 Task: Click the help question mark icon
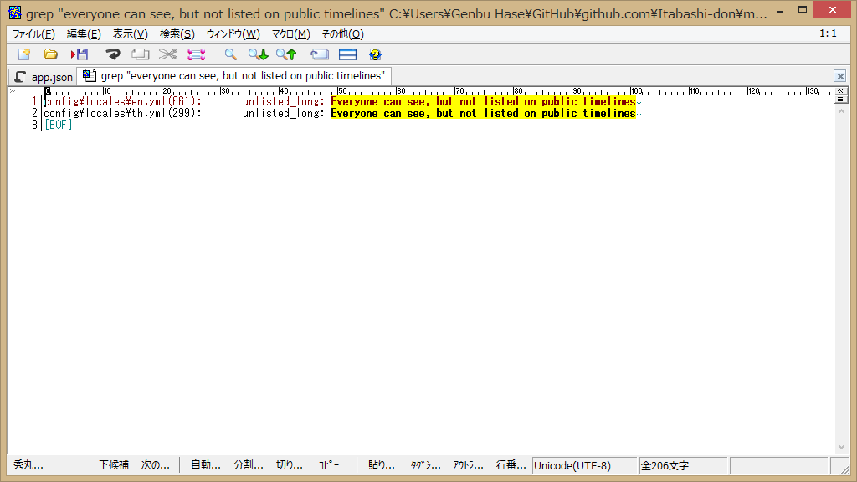(x=375, y=54)
